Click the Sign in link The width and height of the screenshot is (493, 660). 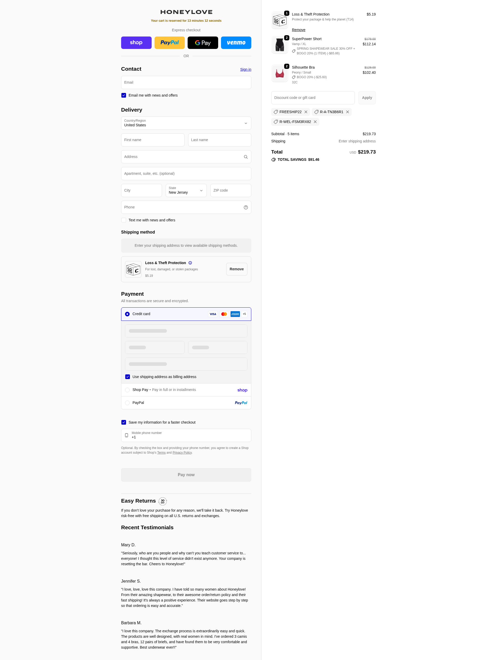pos(245,69)
